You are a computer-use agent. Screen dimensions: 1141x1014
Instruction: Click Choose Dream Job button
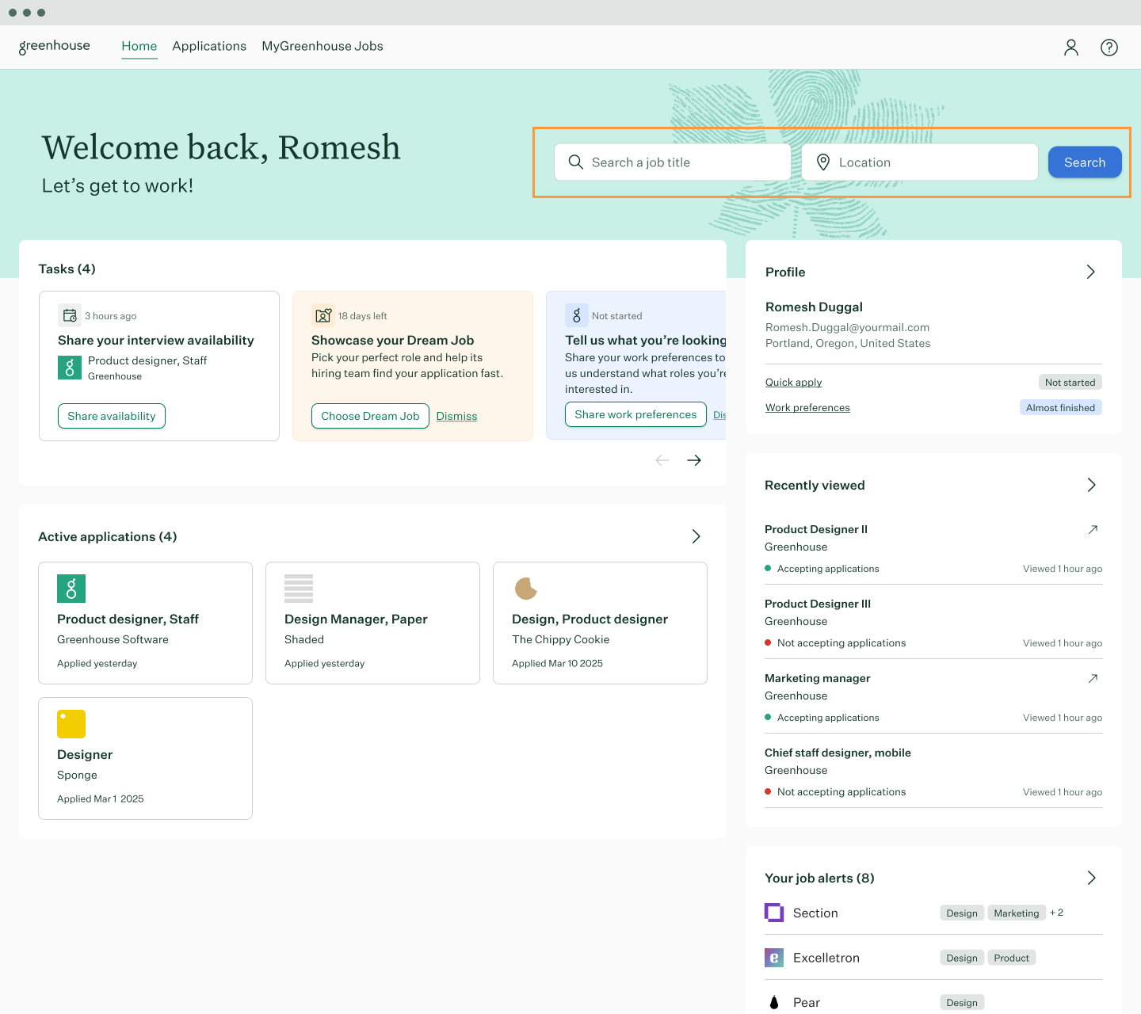[370, 416]
